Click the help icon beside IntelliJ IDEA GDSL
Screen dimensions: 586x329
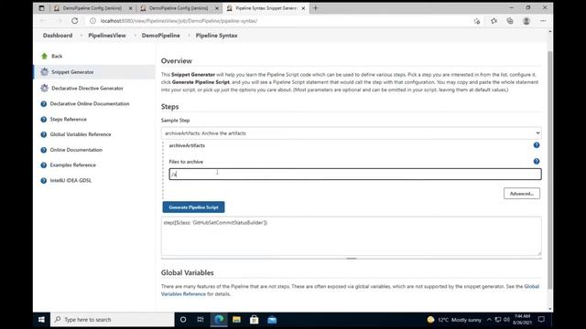pyautogui.click(x=44, y=181)
